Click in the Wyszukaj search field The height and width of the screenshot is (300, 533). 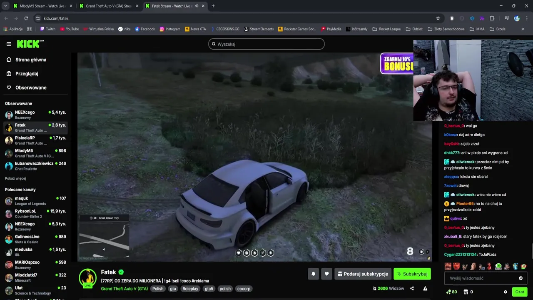[266, 44]
